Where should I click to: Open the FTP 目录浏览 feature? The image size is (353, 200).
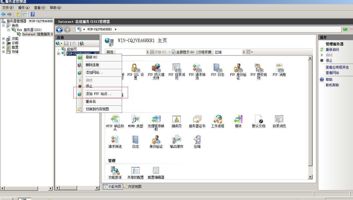(x=176, y=71)
